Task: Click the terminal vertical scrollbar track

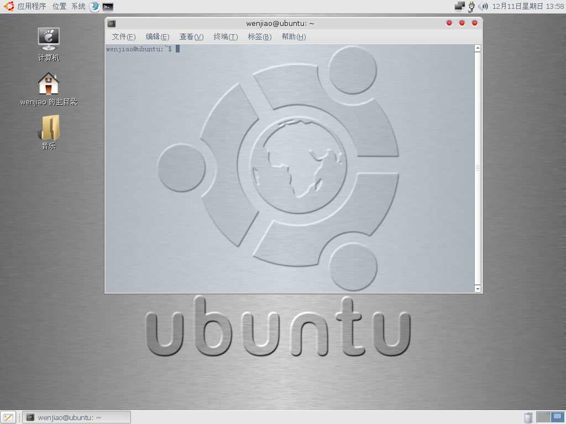Action: 478,168
